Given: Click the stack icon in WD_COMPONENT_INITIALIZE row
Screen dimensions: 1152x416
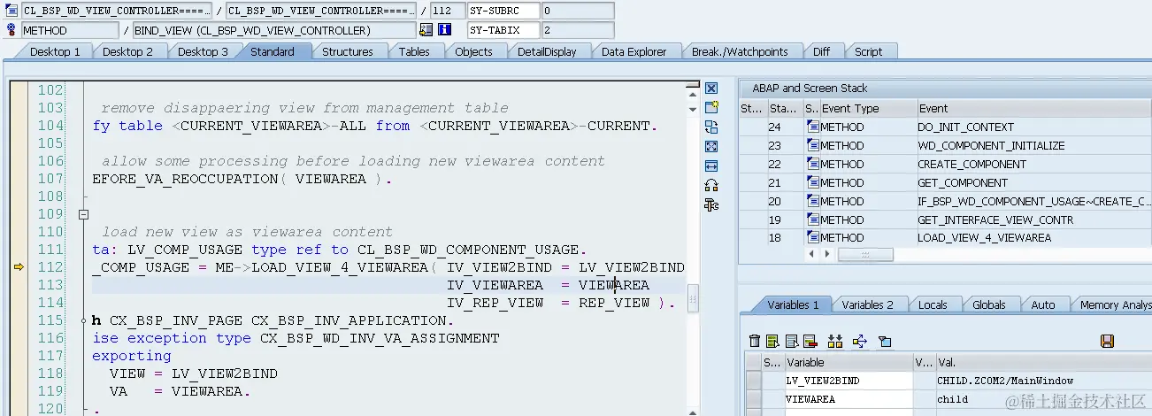Looking at the screenshot, I should [813, 146].
